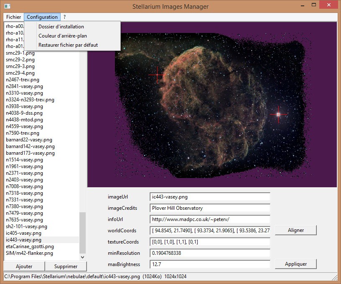
Task: Click the imageCredits input field
Action: tap(210, 208)
